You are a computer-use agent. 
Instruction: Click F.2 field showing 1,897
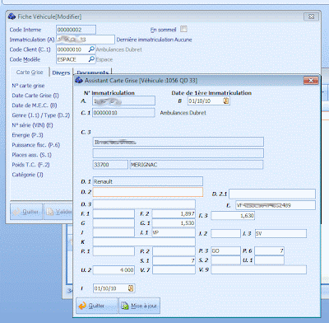[174, 213]
